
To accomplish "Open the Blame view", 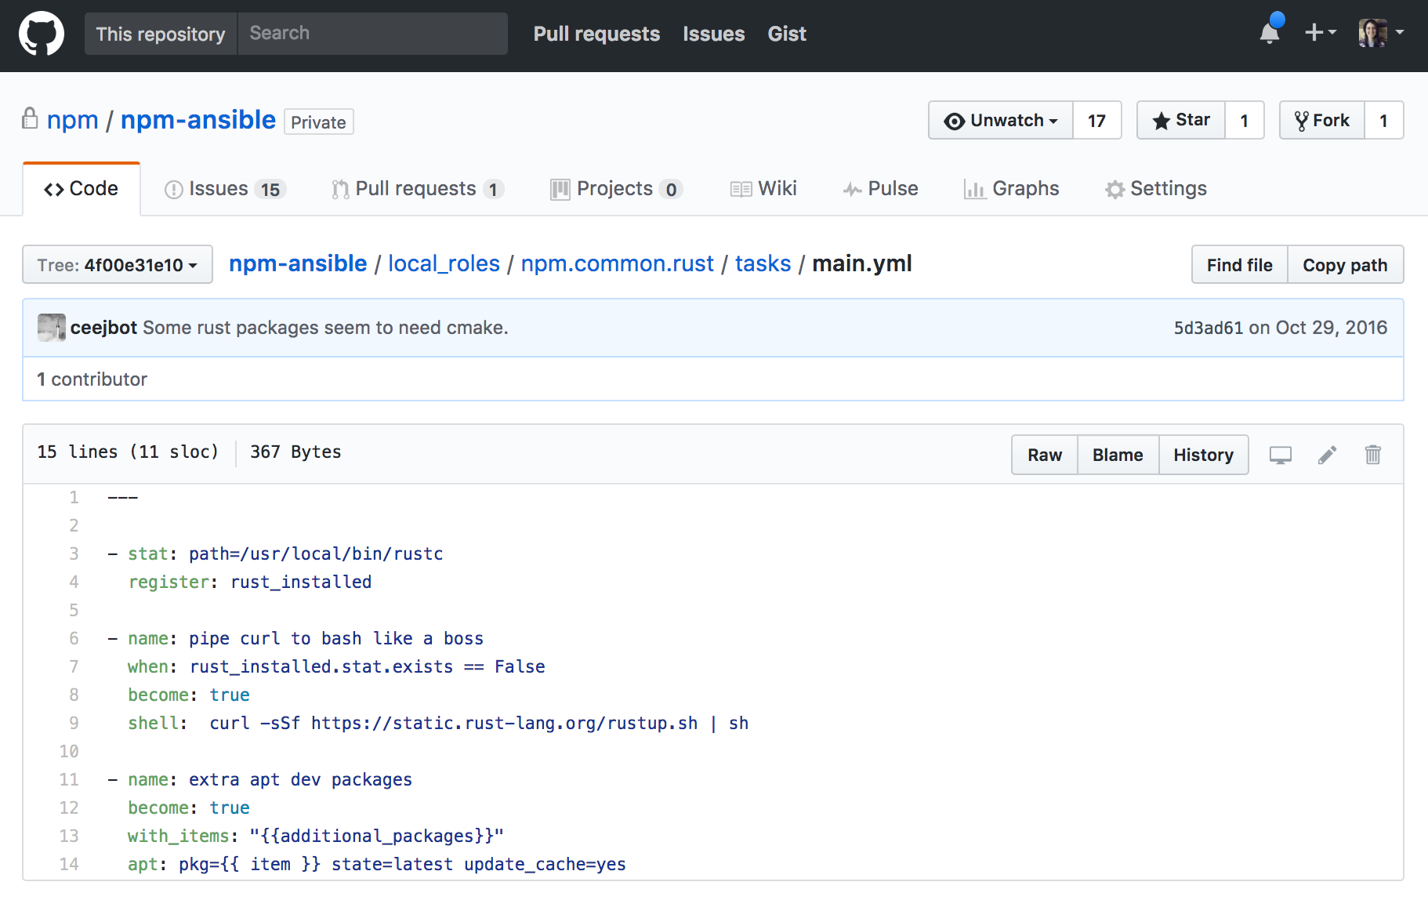I will [x=1118, y=455].
